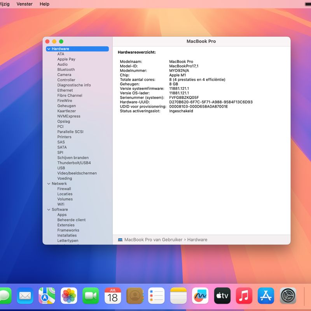Select Ethernet in the sidebar

pyautogui.click(x=65, y=90)
